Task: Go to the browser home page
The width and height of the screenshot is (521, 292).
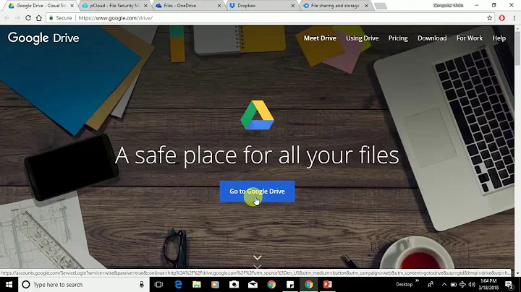Action: point(39,18)
